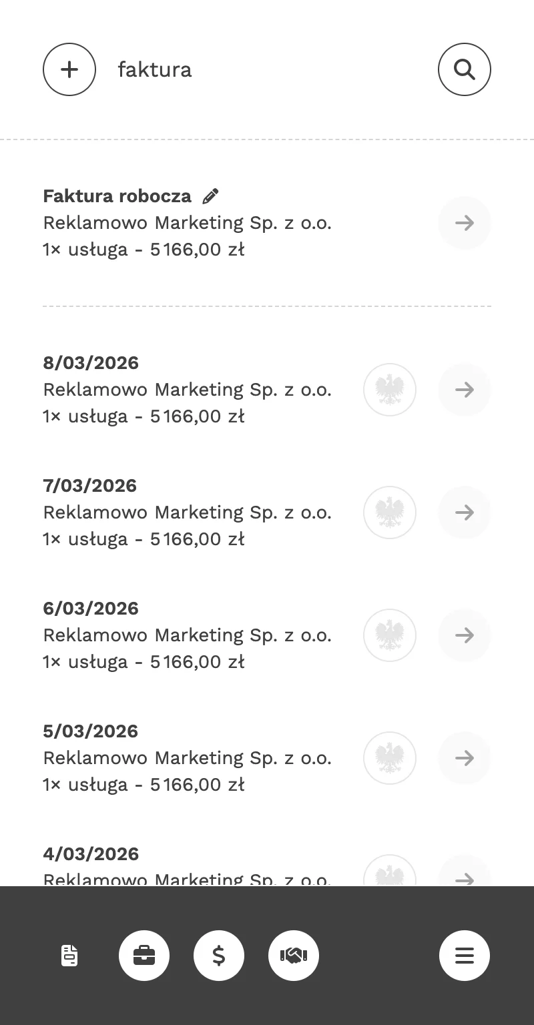Click the pencil icon beside Faktura robocza
Image resolution: width=534 pixels, height=1025 pixels.
[x=210, y=196]
